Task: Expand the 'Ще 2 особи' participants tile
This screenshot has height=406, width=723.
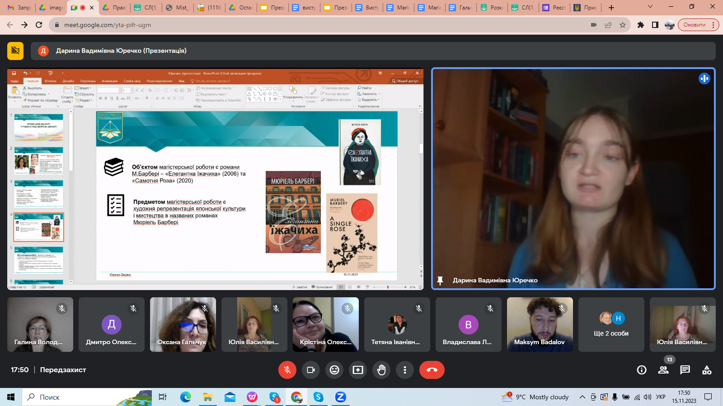Action: (611, 325)
